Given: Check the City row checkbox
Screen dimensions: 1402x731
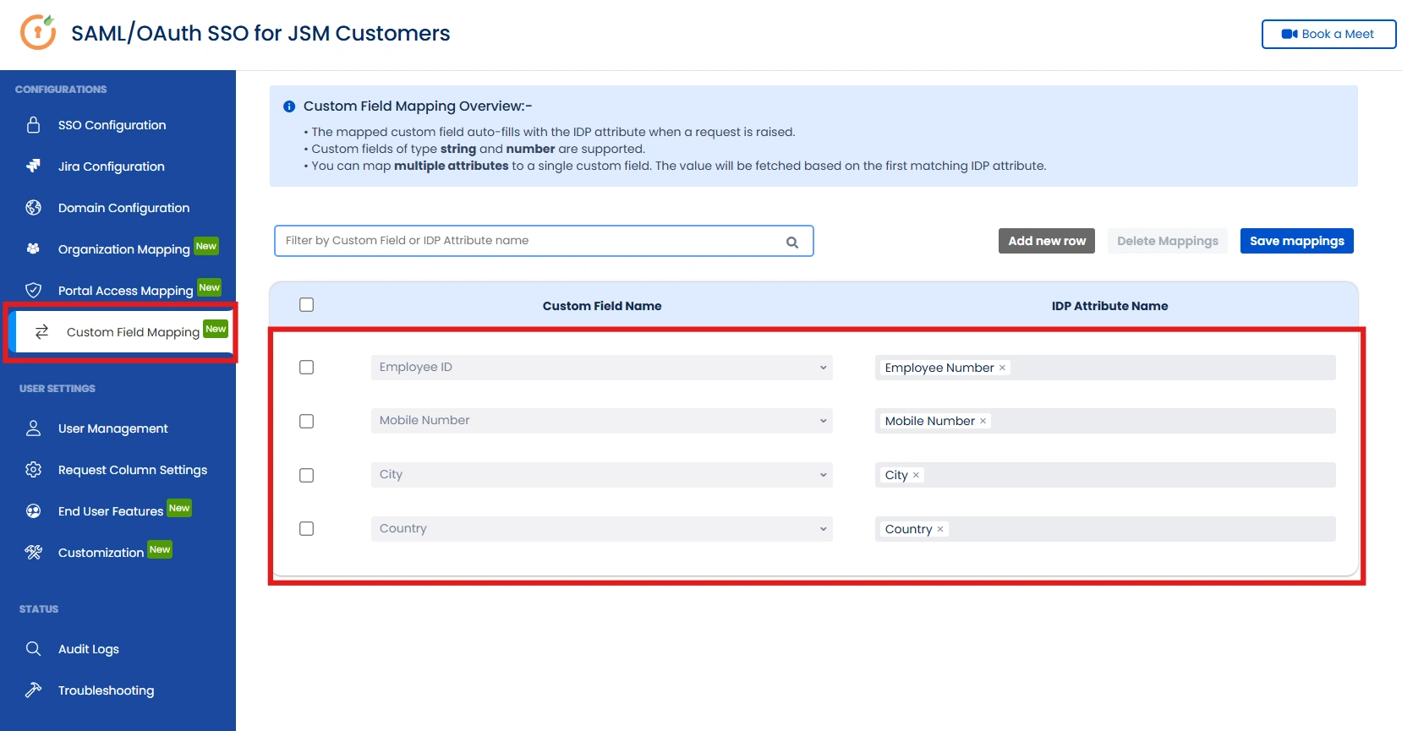Looking at the screenshot, I should coord(307,476).
